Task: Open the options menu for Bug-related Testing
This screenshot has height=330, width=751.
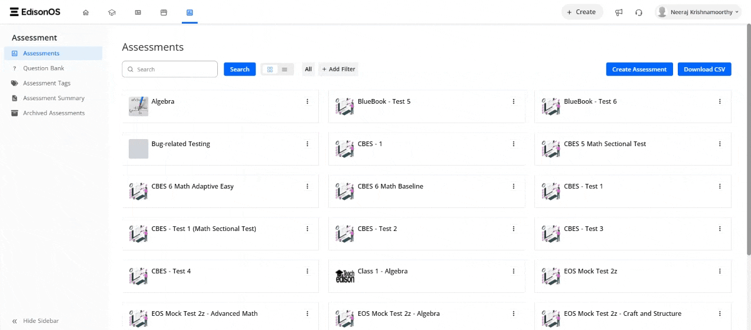Action: [x=308, y=144]
